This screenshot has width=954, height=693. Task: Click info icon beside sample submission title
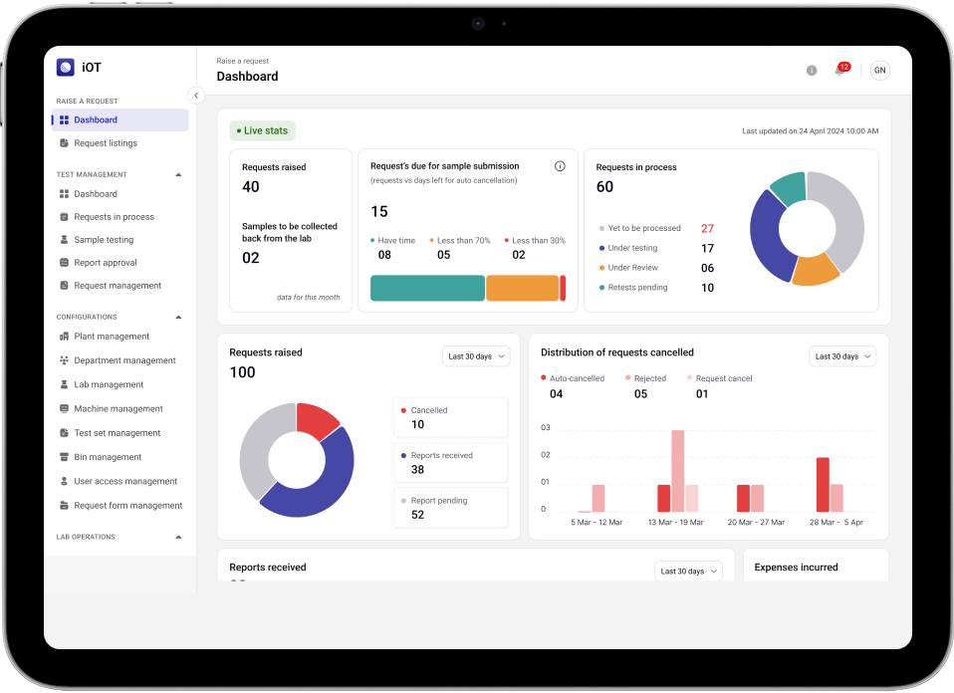click(560, 166)
